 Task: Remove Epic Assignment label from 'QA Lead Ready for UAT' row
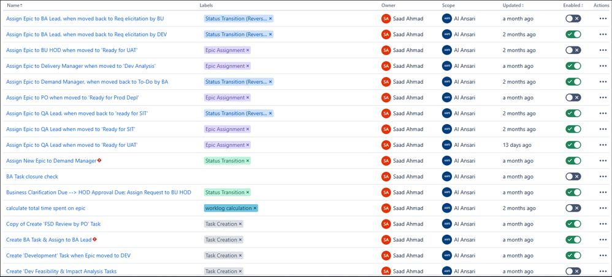[x=248, y=145]
